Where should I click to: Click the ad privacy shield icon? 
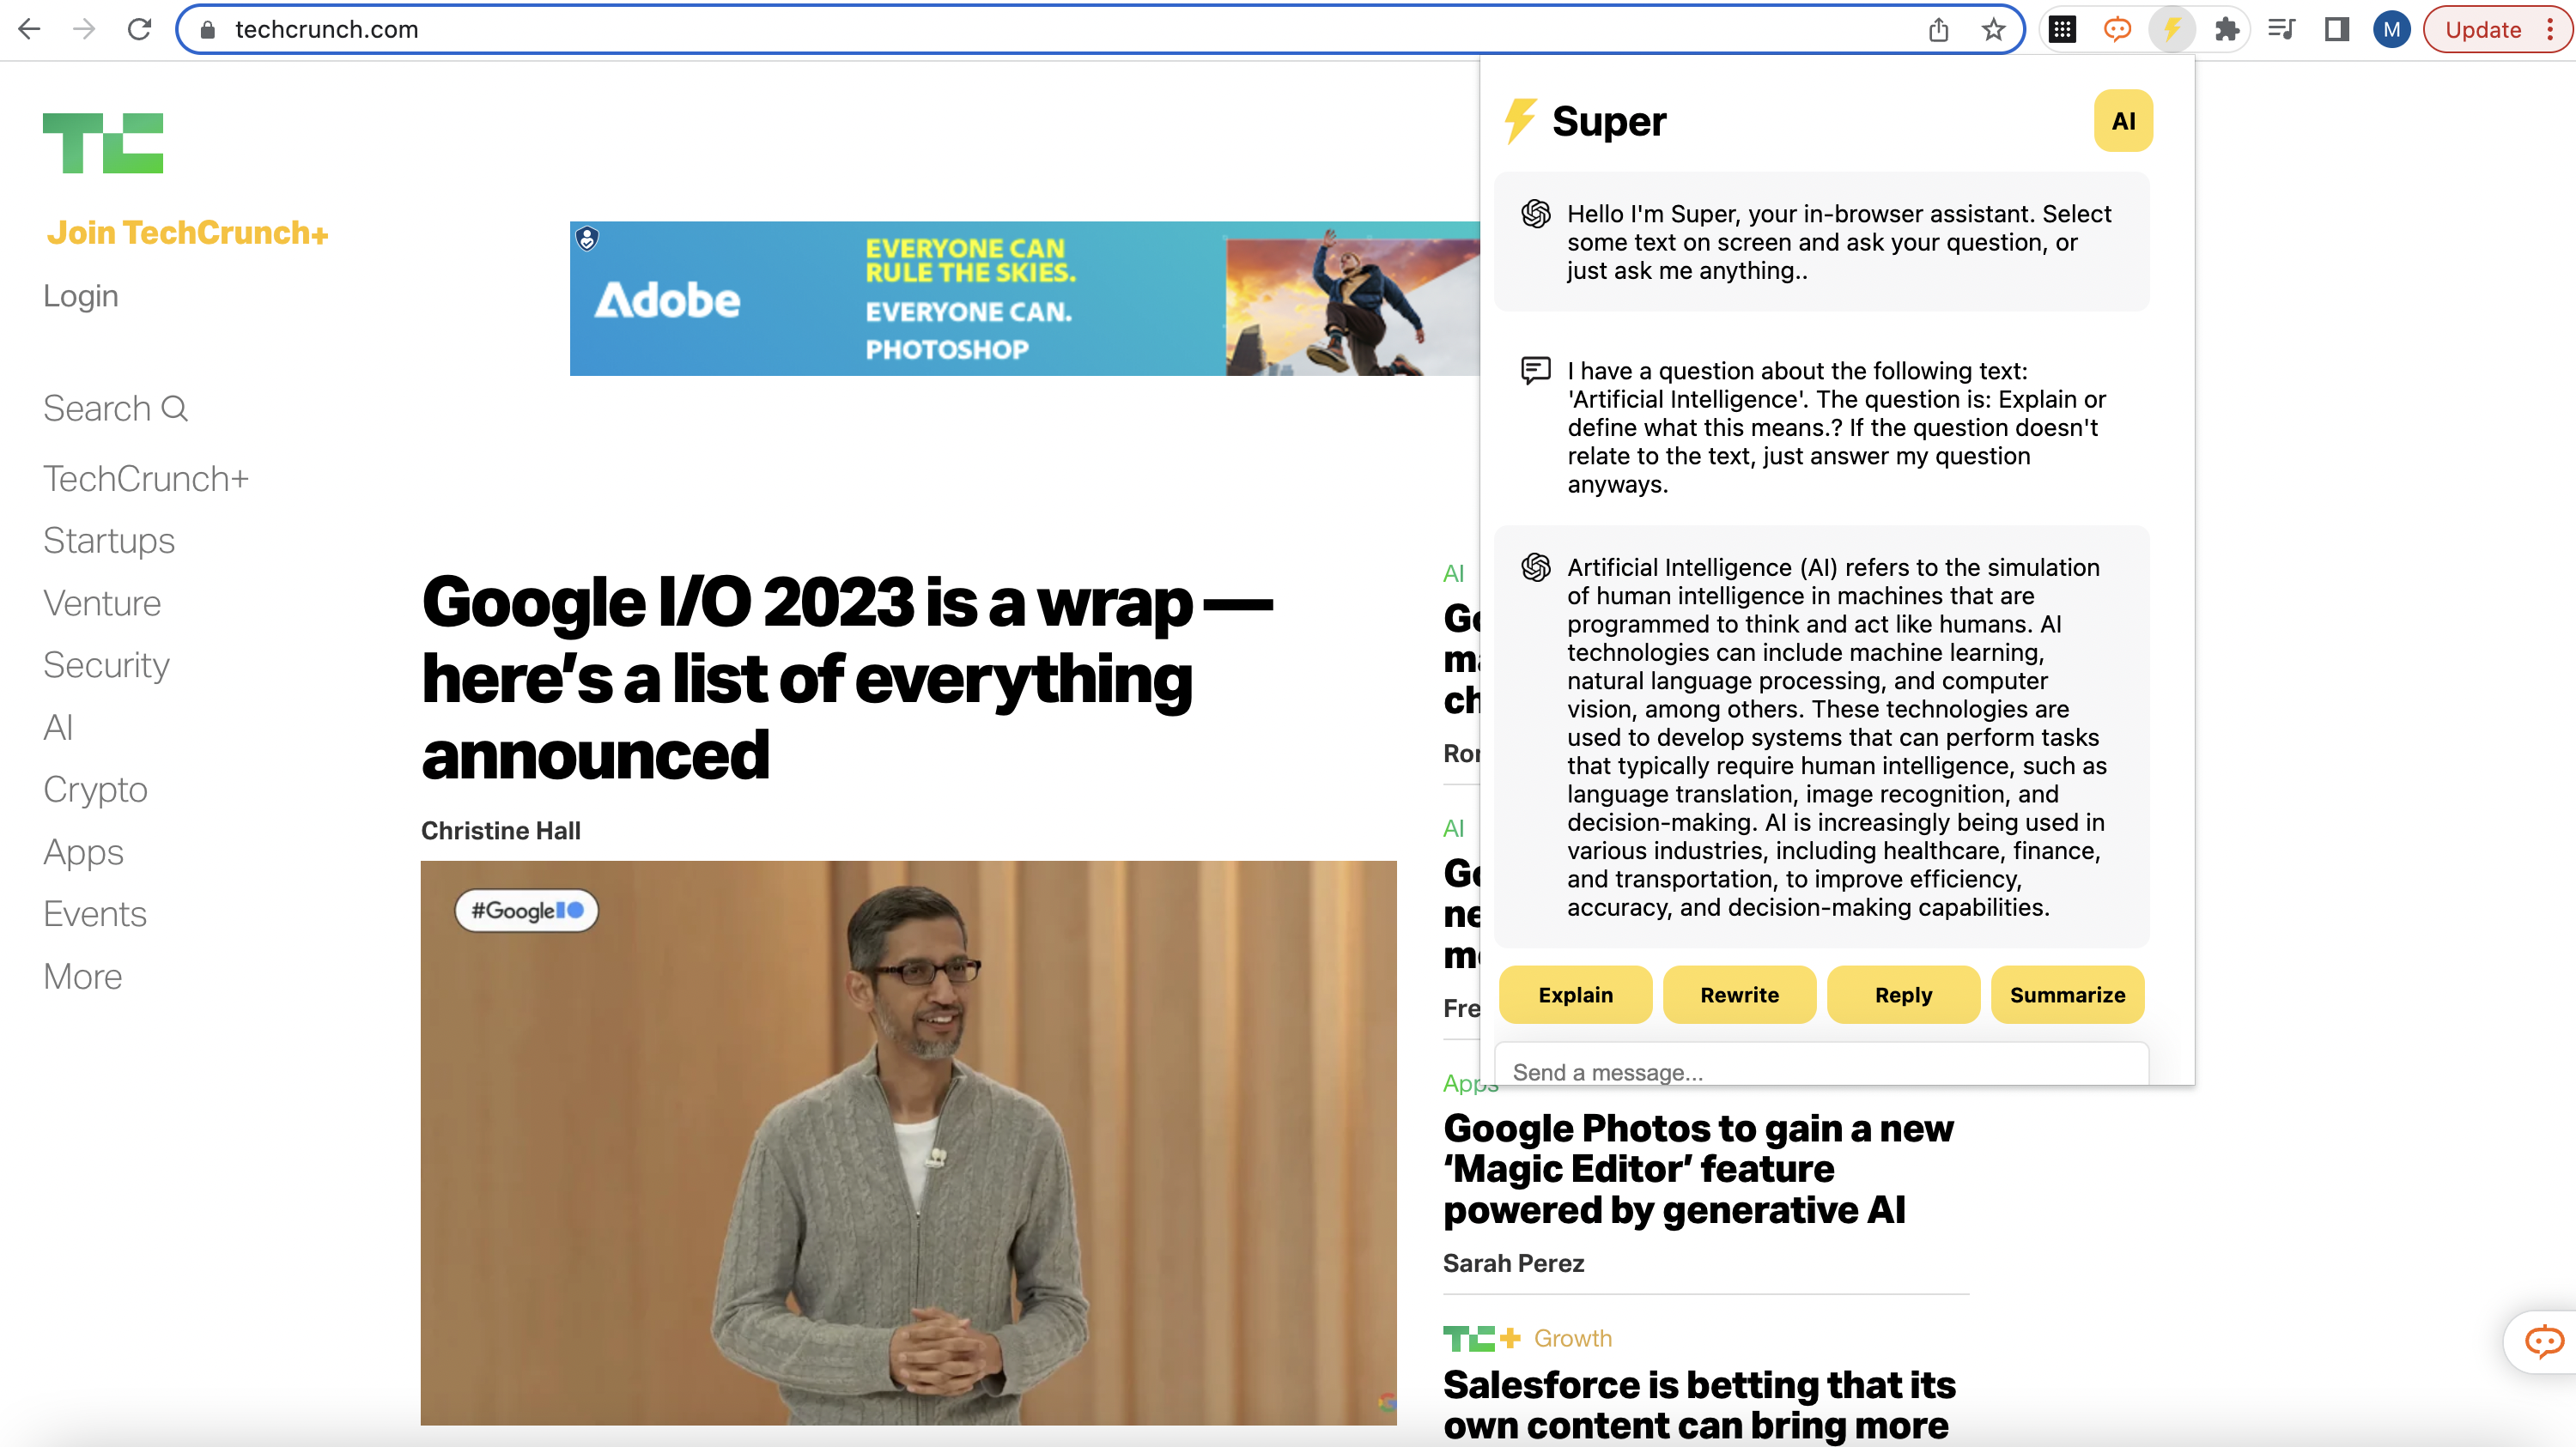(588, 238)
